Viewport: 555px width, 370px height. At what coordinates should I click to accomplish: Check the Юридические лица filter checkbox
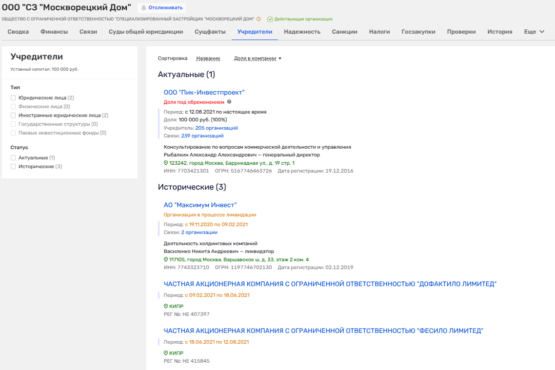pyautogui.click(x=14, y=98)
